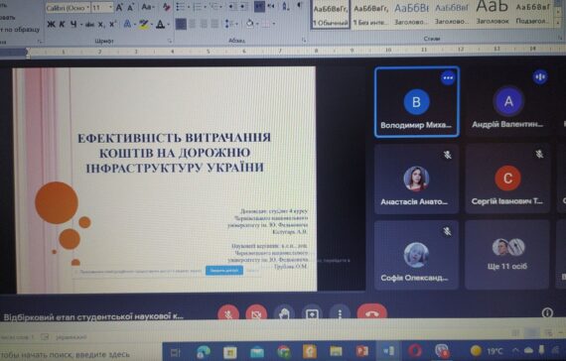Open Microsoft Store from taskbar

(x=229, y=352)
